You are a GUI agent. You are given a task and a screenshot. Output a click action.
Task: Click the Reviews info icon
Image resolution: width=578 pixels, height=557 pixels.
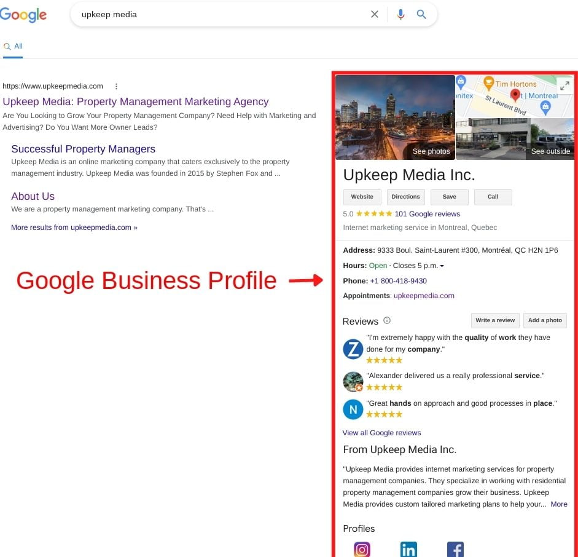(387, 320)
